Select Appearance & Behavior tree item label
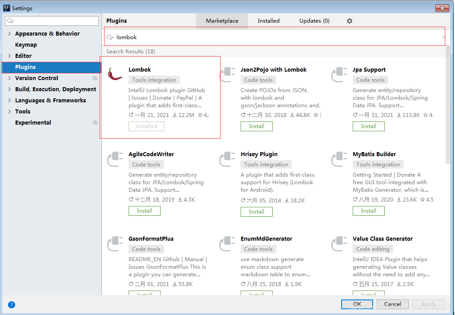The height and width of the screenshot is (315, 455). (47, 34)
